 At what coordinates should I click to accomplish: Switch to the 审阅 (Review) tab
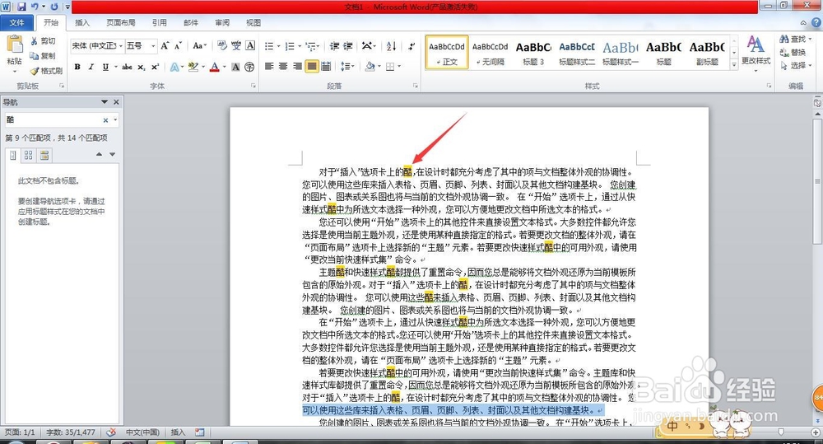coord(222,22)
